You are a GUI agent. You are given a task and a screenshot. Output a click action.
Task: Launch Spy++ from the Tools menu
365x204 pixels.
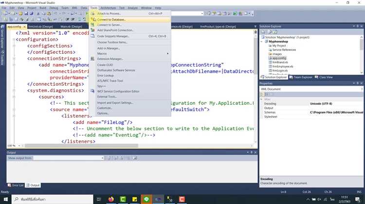pos(130,86)
